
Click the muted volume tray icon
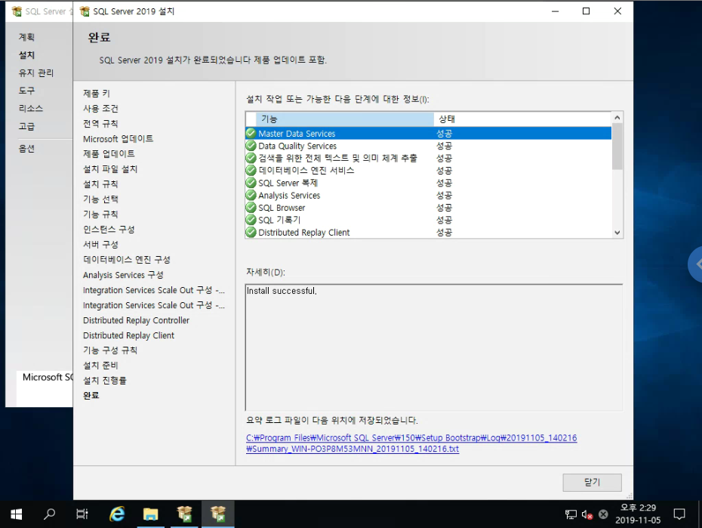pyautogui.click(x=587, y=514)
